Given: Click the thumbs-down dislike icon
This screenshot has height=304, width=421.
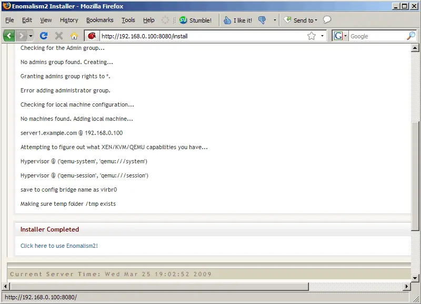Looking at the screenshot, I should click(x=262, y=20).
